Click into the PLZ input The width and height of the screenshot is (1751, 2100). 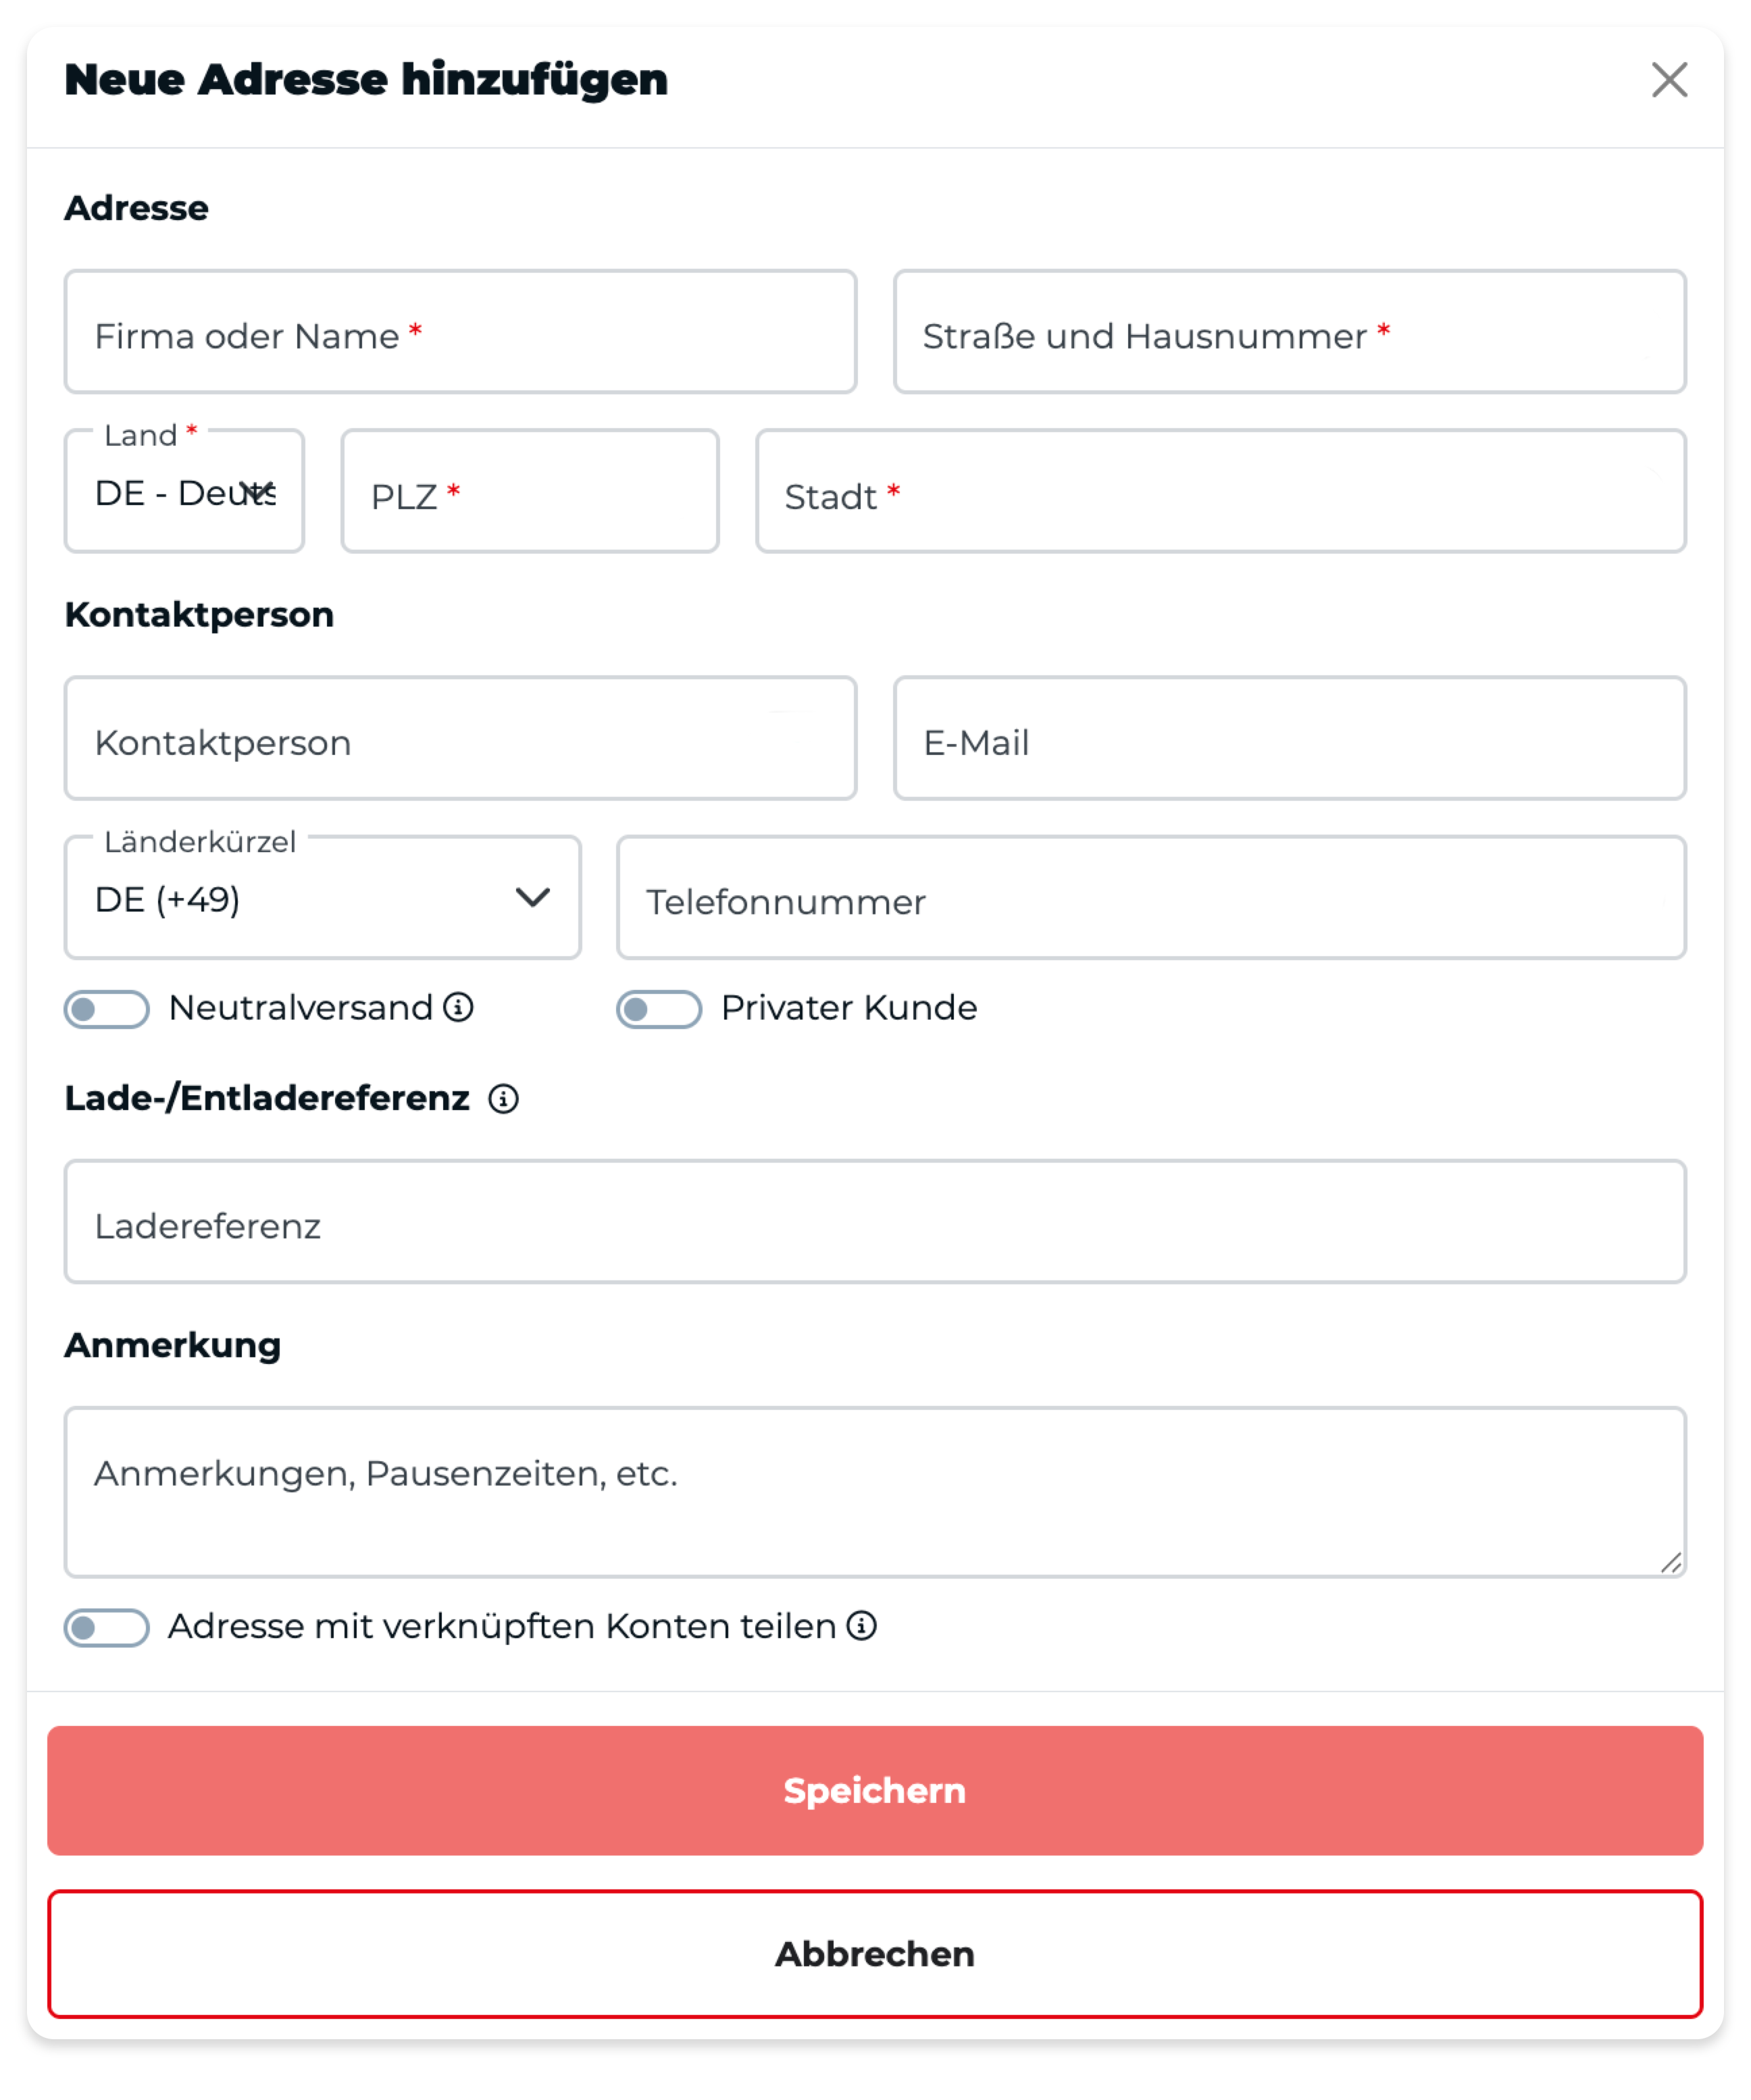click(x=530, y=491)
